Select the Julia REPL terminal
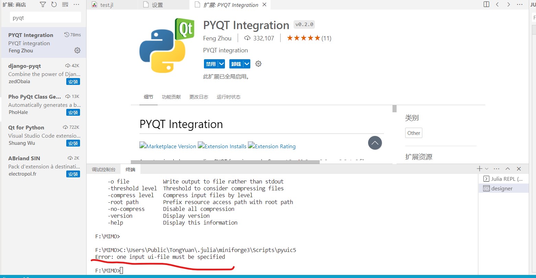 tap(504, 179)
